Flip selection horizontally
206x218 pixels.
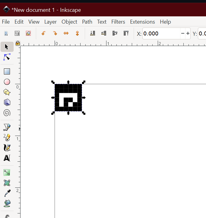point(66,33)
